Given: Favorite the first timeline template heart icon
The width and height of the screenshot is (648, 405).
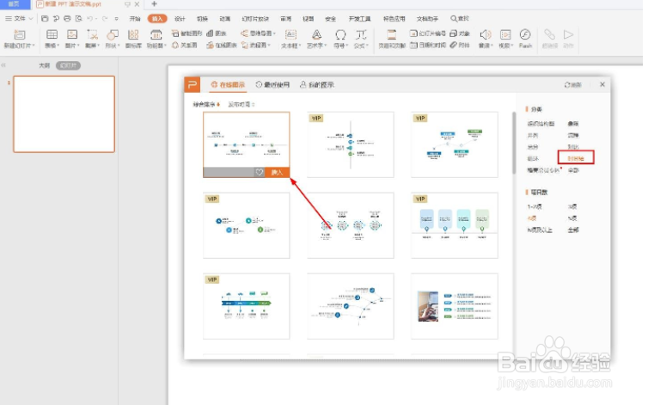Looking at the screenshot, I should click(260, 173).
